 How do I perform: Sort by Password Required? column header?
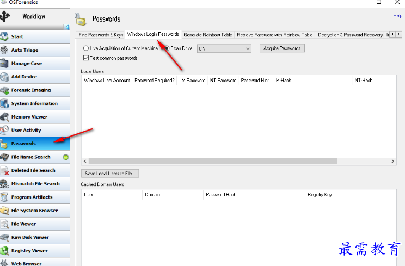tap(155, 81)
